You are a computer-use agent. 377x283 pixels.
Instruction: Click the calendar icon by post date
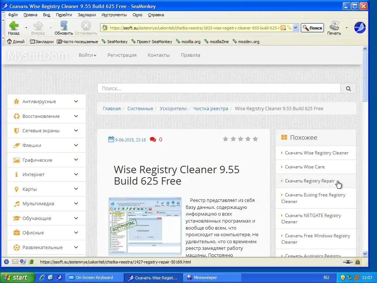(111, 139)
